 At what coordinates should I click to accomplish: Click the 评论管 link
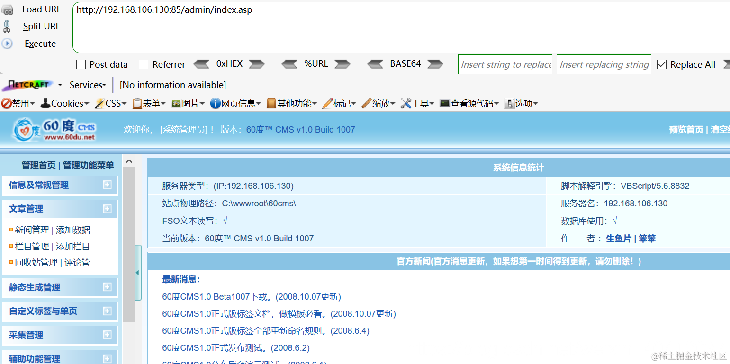pos(77,262)
